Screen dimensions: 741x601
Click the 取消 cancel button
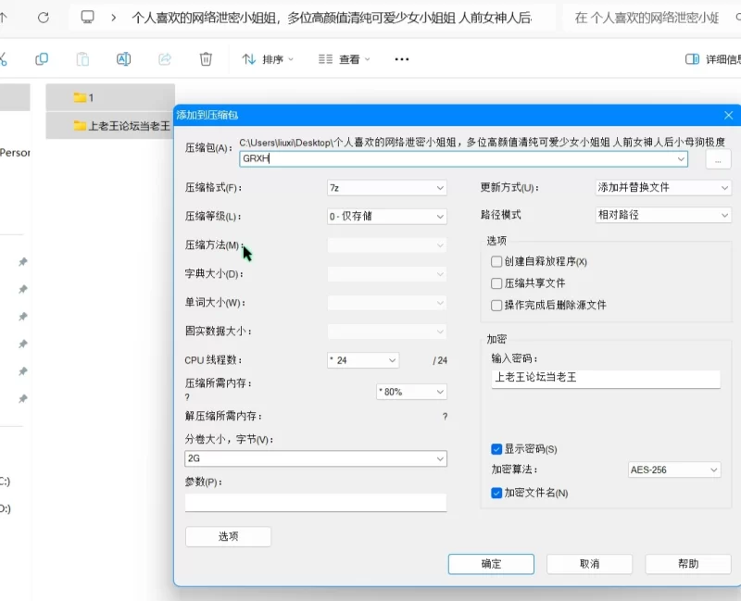(589, 564)
